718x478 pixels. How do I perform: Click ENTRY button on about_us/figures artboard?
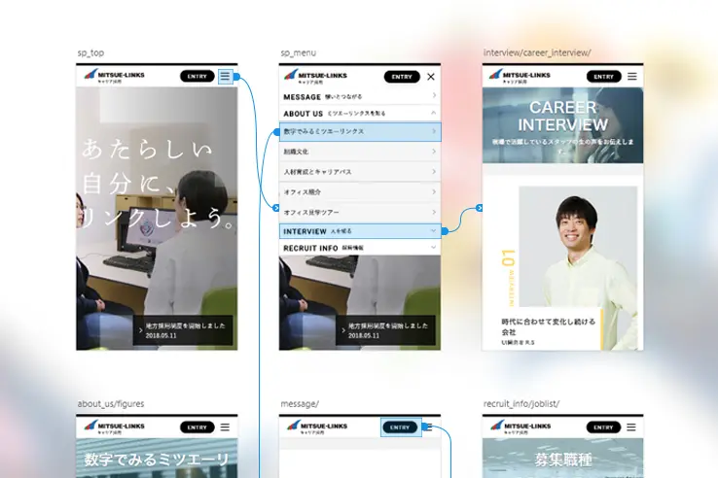tap(197, 427)
